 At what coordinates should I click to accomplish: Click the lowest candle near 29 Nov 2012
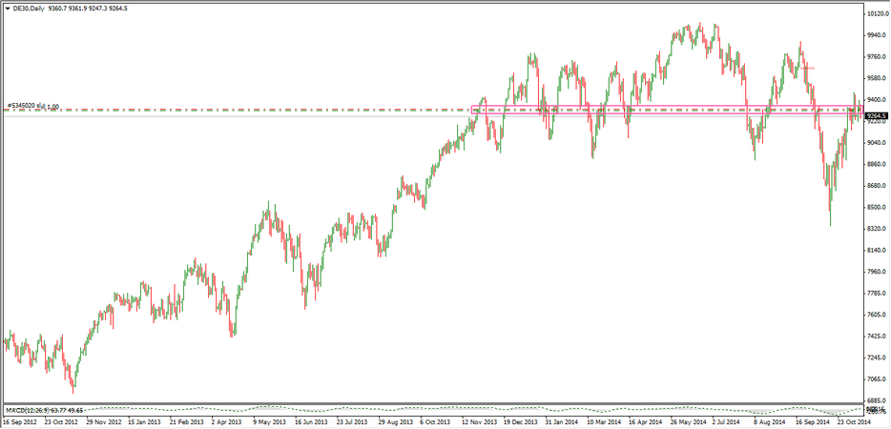pos(74,389)
